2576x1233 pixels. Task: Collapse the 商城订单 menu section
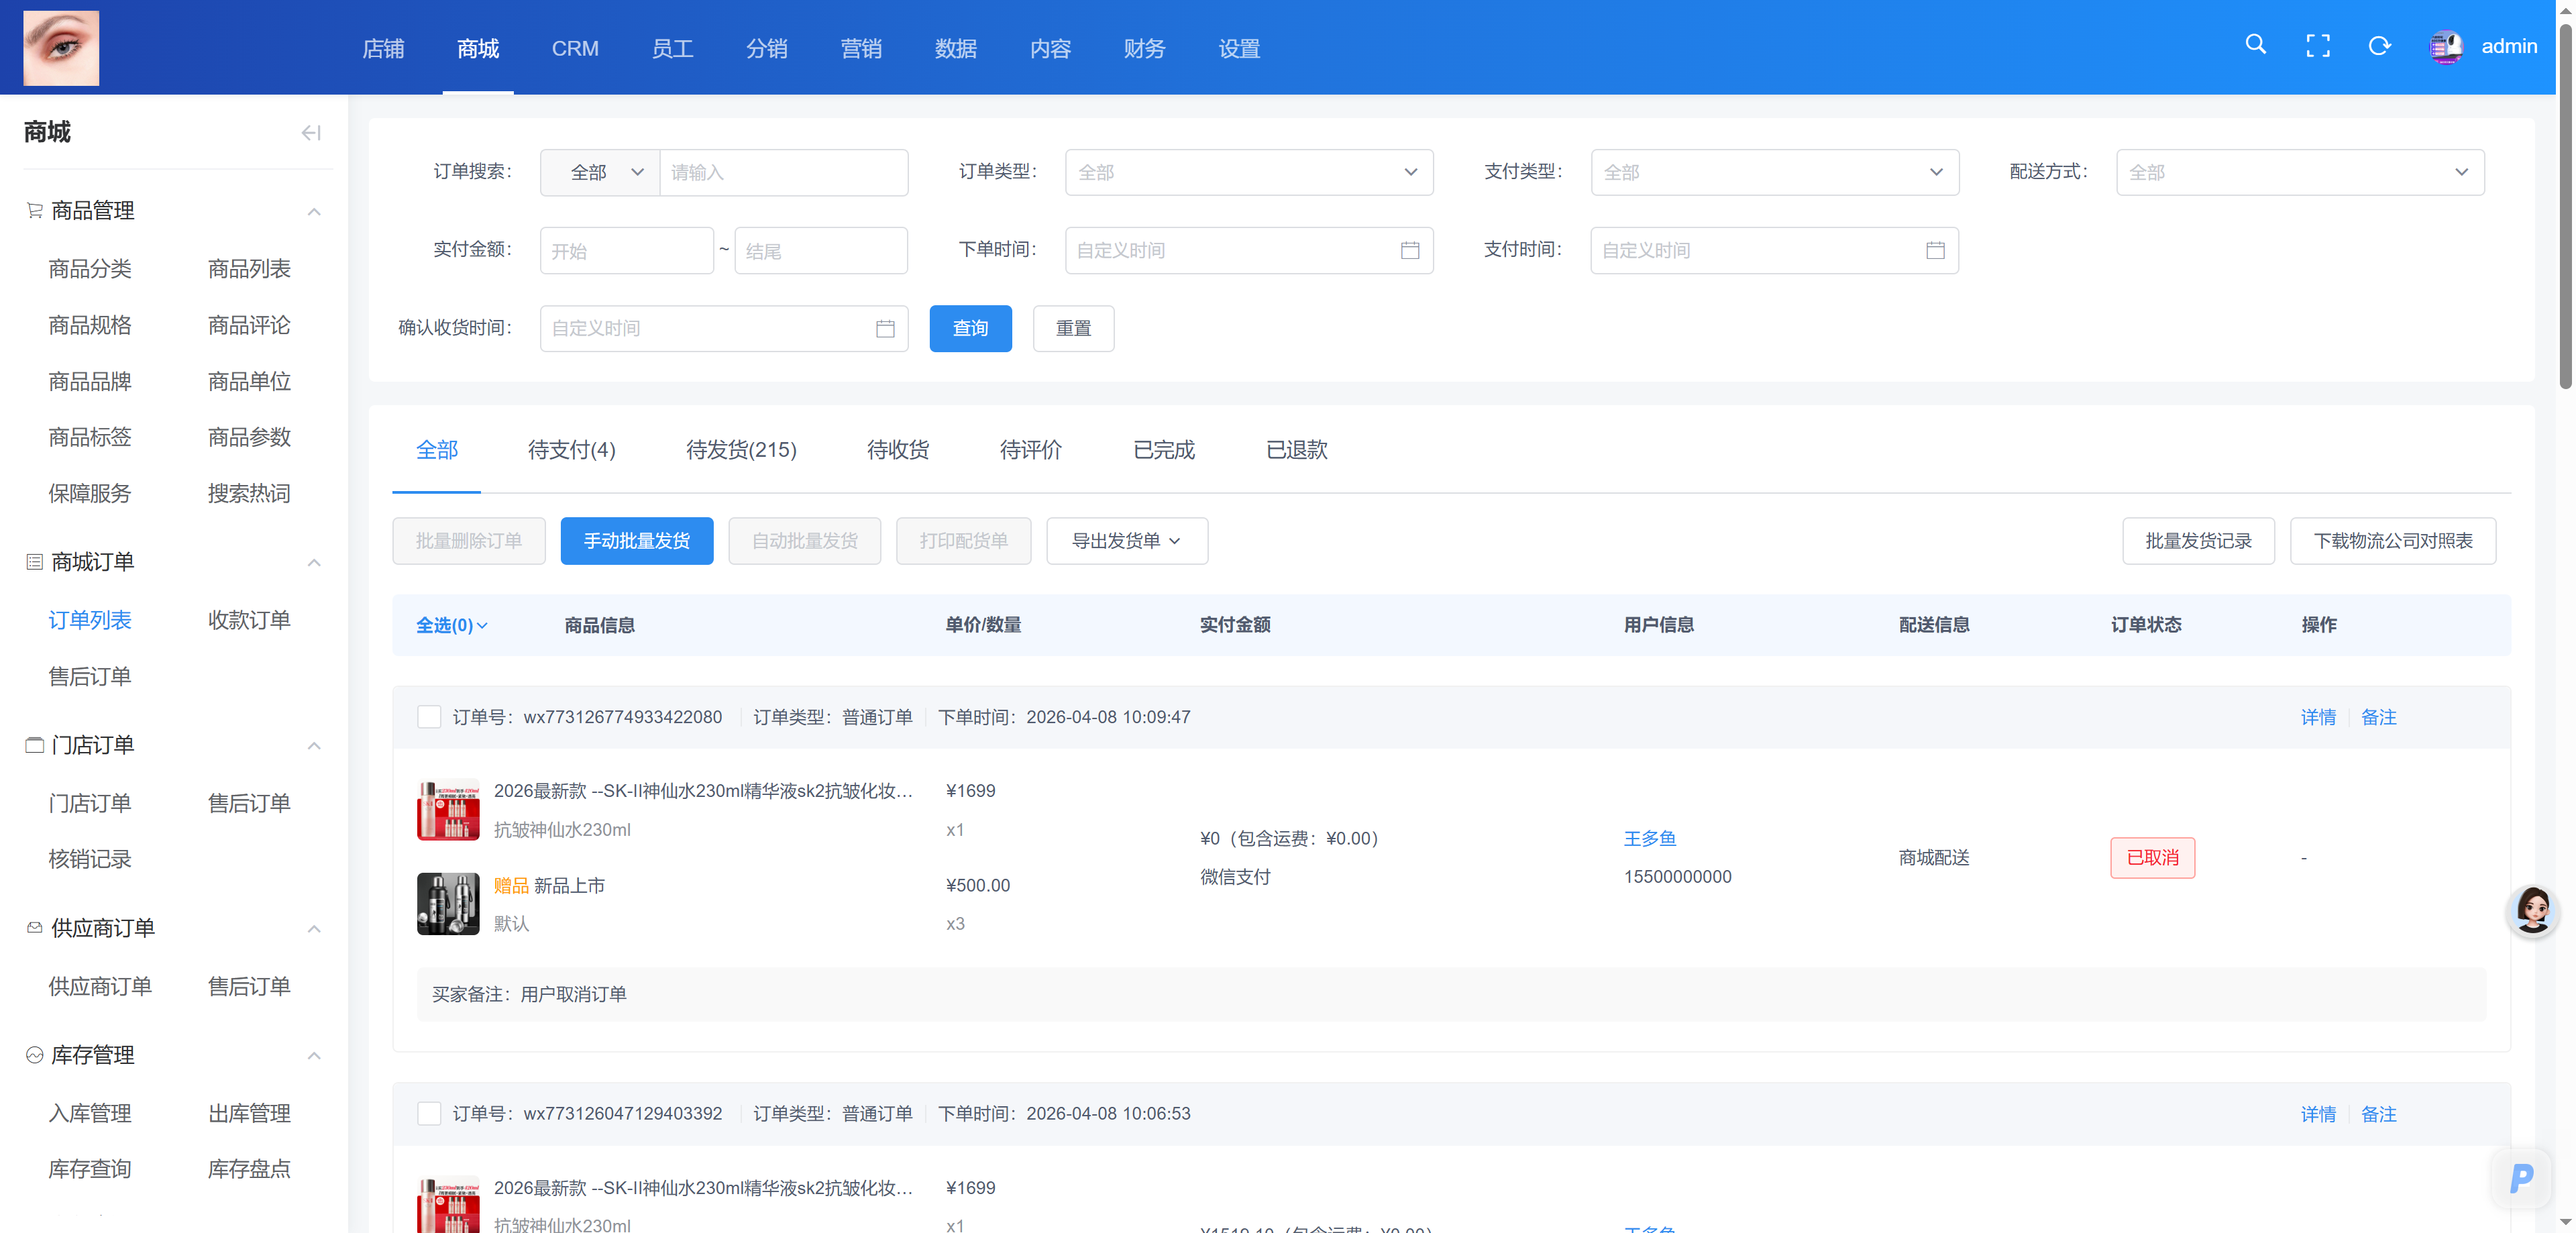[x=314, y=563]
